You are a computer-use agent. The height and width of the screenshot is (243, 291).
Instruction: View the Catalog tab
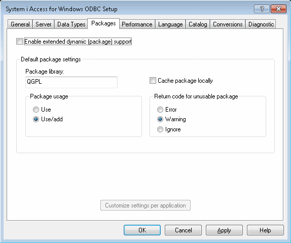click(x=198, y=24)
